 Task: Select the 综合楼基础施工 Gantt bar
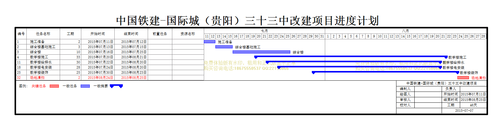(x=224, y=47)
